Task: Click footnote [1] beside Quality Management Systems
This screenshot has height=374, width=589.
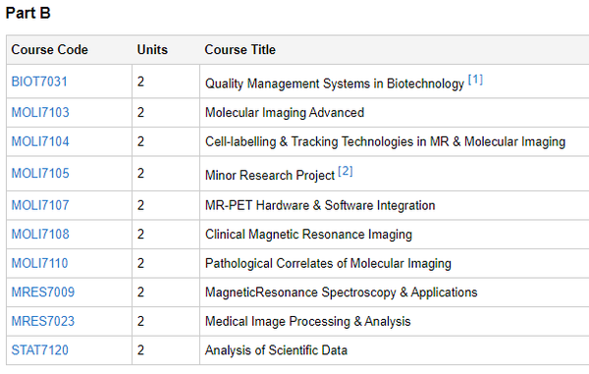Action: (x=475, y=80)
